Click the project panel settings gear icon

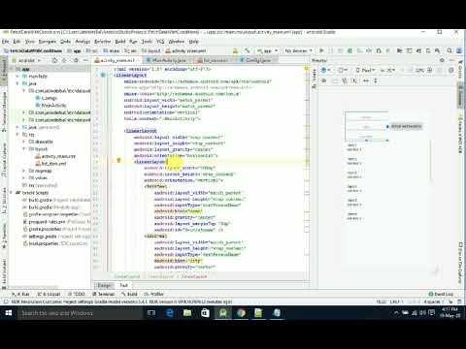76,60
